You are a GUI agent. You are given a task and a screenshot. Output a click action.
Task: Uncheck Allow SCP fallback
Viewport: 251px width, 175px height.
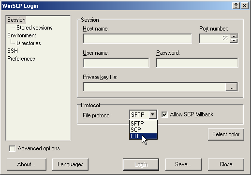(164, 114)
